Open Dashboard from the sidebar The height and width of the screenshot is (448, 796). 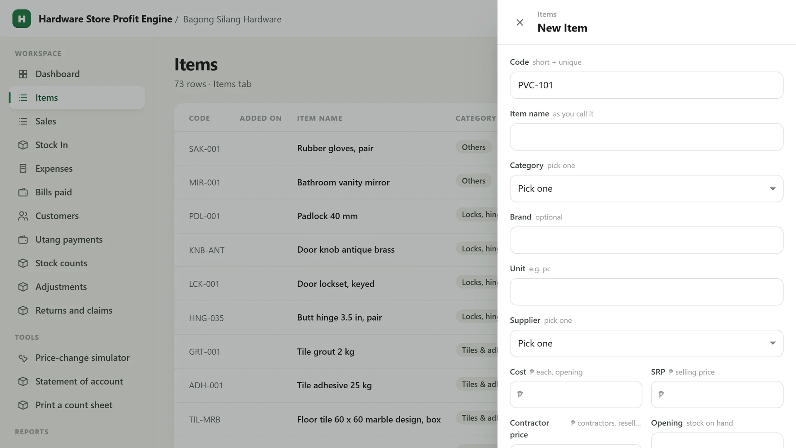pos(77,74)
